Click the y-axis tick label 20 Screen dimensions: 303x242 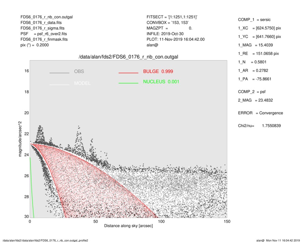click(26, 113)
